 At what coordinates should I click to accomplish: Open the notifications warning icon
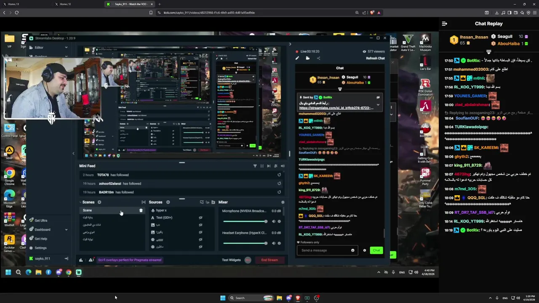click(x=91, y=260)
